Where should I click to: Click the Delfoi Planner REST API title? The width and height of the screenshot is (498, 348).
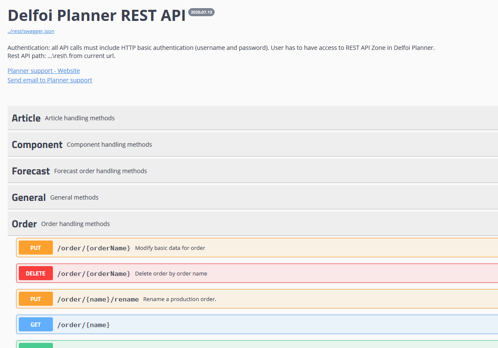(x=96, y=15)
